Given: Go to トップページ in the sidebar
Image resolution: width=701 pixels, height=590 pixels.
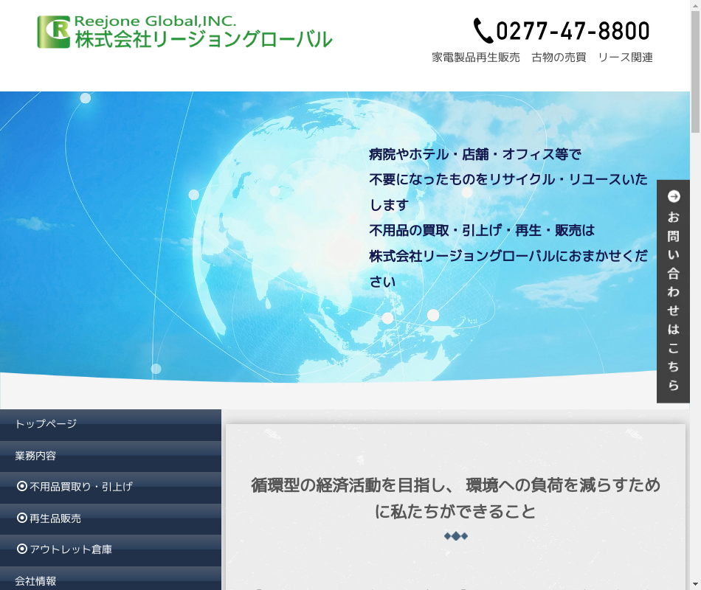Looking at the screenshot, I should (46, 424).
